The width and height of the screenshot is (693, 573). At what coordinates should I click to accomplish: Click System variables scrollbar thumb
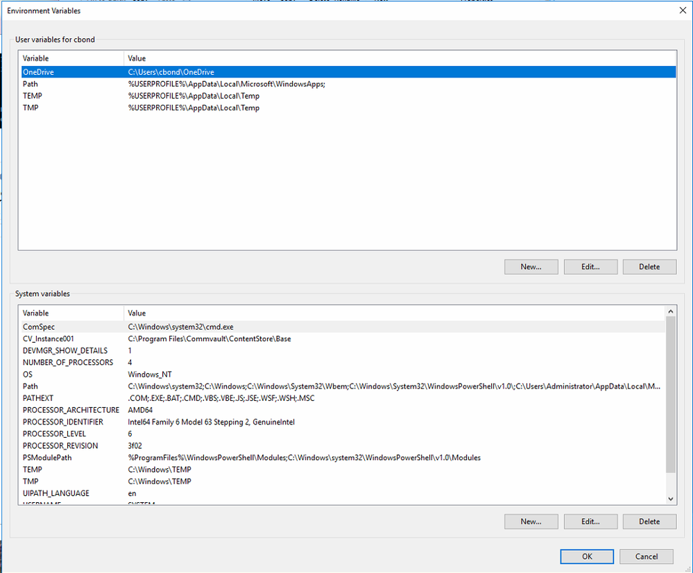point(671,395)
